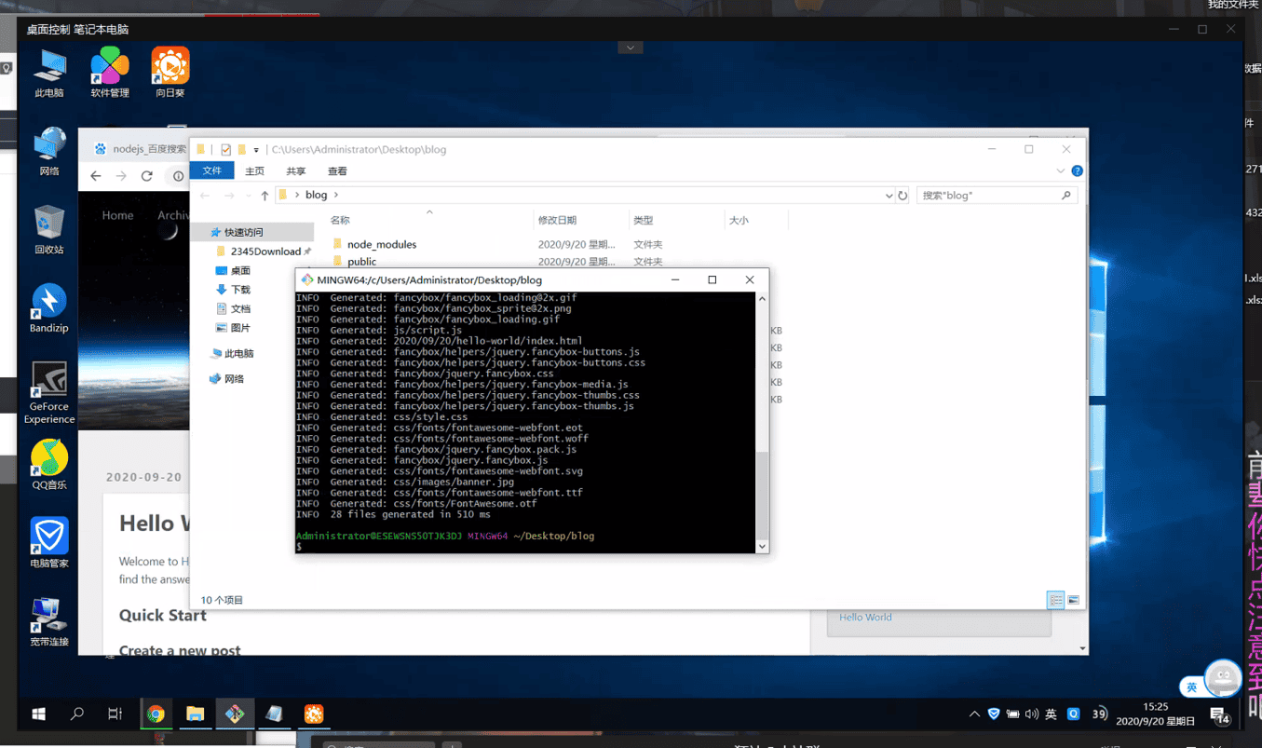This screenshot has width=1262, height=748.
Task: Open the 回收站 recycle bin icon
Action: (48, 229)
